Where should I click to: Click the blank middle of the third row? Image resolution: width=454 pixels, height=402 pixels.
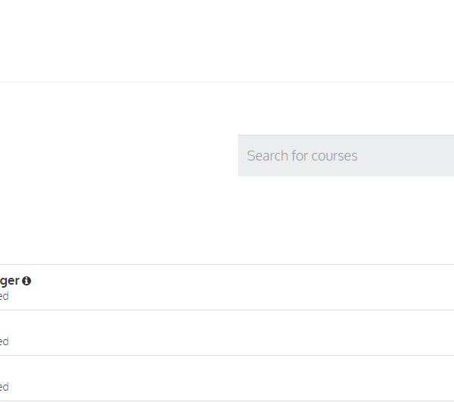click(x=227, y=379)
